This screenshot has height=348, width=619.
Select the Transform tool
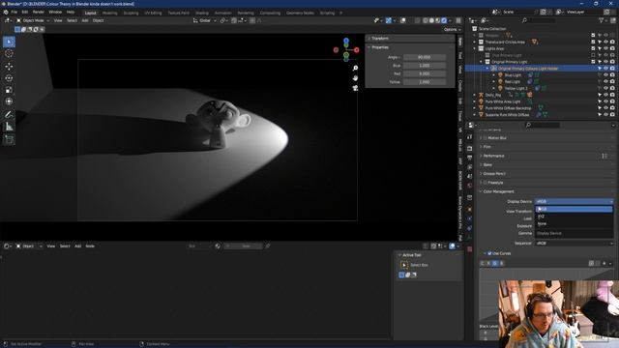(9, 101)
